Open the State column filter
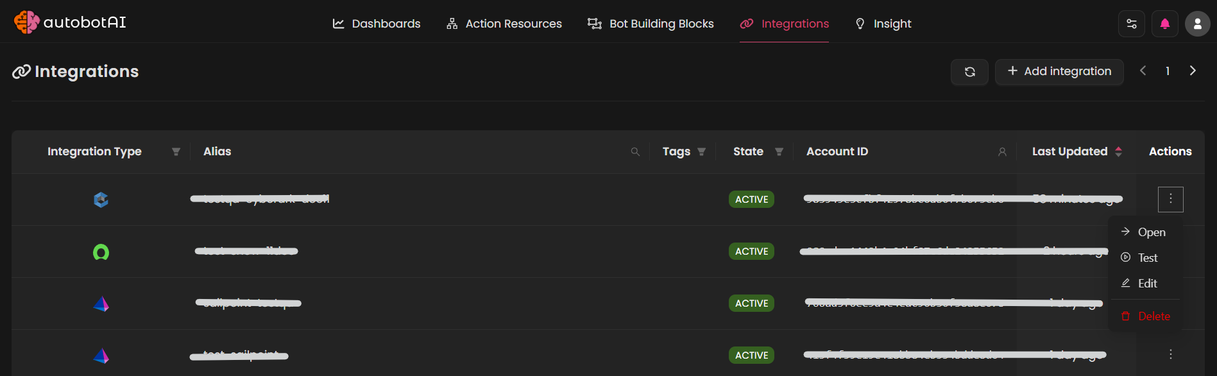Screen dimensions: 1217x376 click(x=779, y=152)
